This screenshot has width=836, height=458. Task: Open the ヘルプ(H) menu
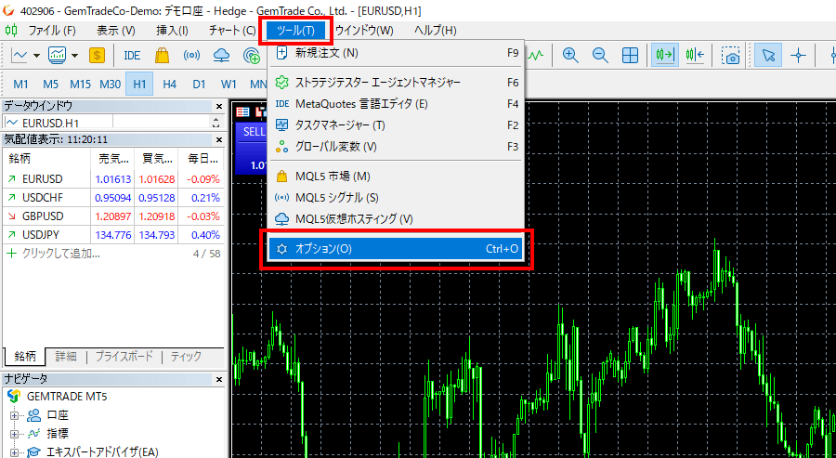coord(436,31)
